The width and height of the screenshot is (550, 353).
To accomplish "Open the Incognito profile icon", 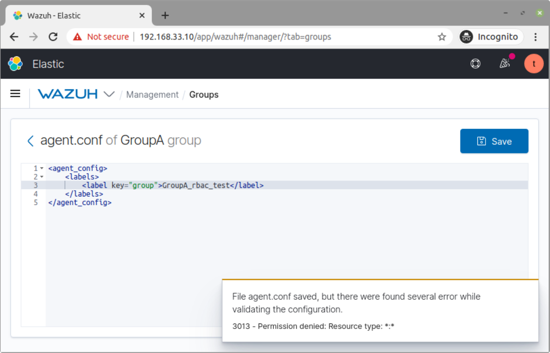I will [466, 36].
